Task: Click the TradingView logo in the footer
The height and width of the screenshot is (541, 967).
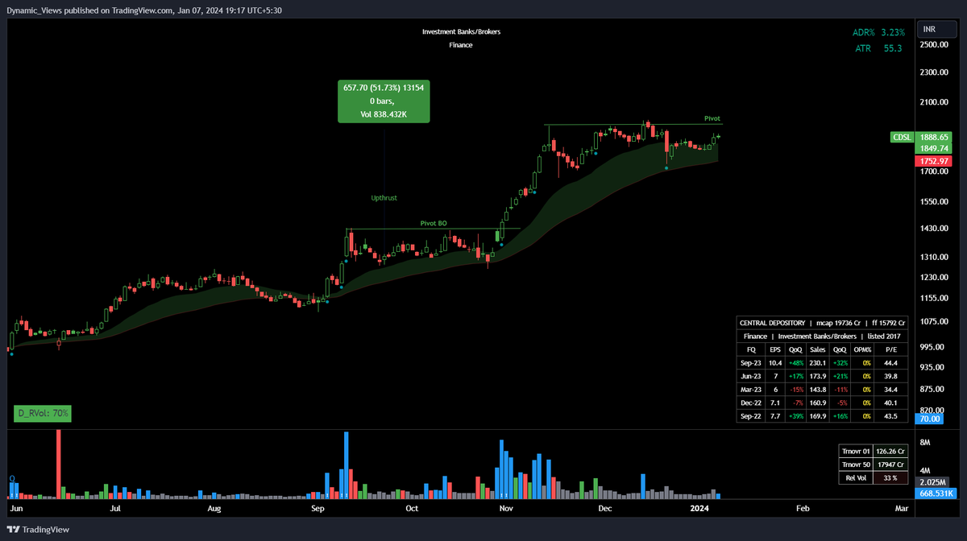Action: tap(39, 529)
